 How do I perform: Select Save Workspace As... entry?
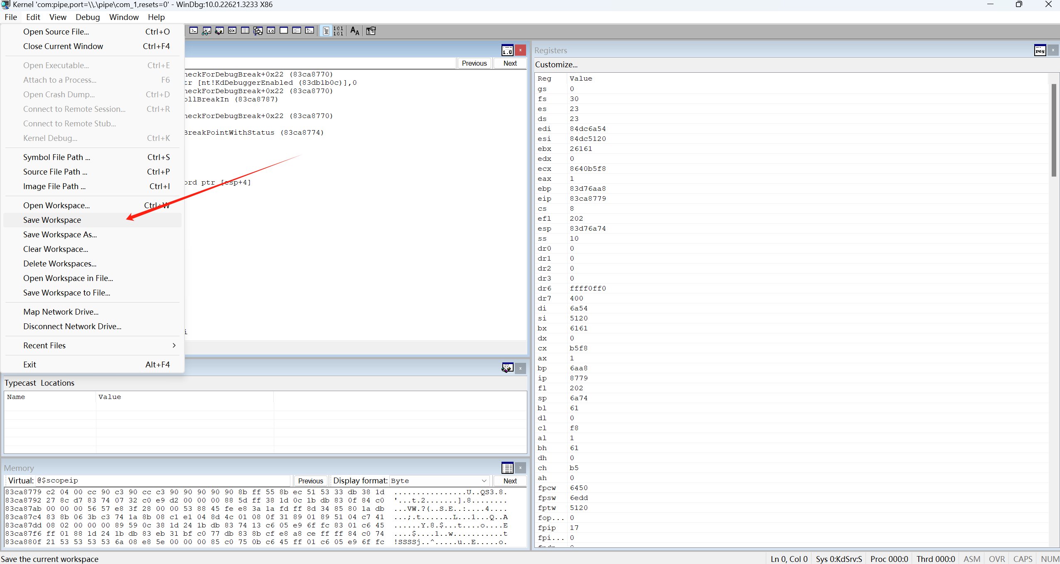pos(93,234)
